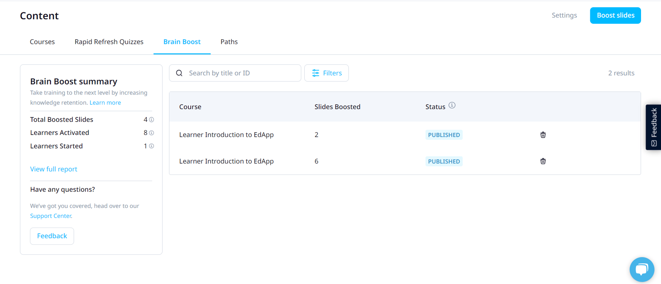Visit the Support Center link
Image resolution: width=661 pixels, height=284 pixels.
click(x=51, y=216)
